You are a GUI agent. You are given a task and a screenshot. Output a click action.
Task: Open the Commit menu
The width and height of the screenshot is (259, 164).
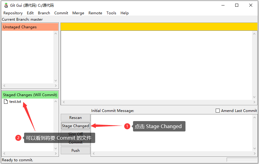point(61,13)
